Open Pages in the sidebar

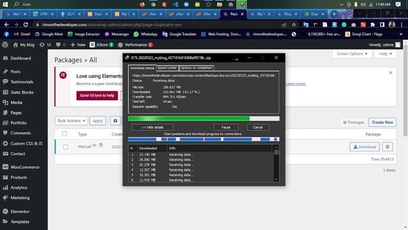(13, 112)
